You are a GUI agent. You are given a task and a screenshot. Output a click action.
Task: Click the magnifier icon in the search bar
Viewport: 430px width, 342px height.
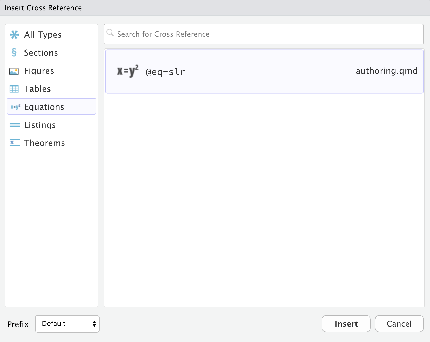pyautogui.click(x=111, y=33)
